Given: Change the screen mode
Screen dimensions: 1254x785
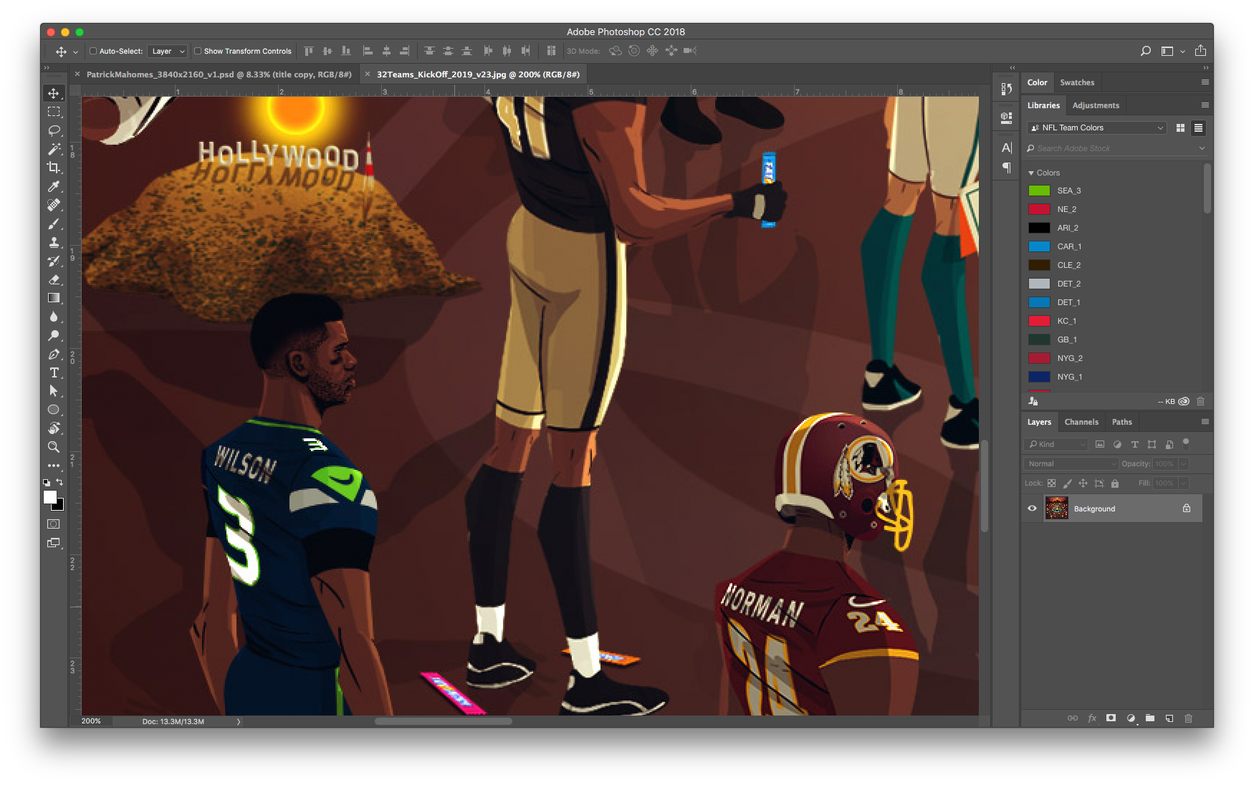Looking at the screenshot, I should [54, 543].
